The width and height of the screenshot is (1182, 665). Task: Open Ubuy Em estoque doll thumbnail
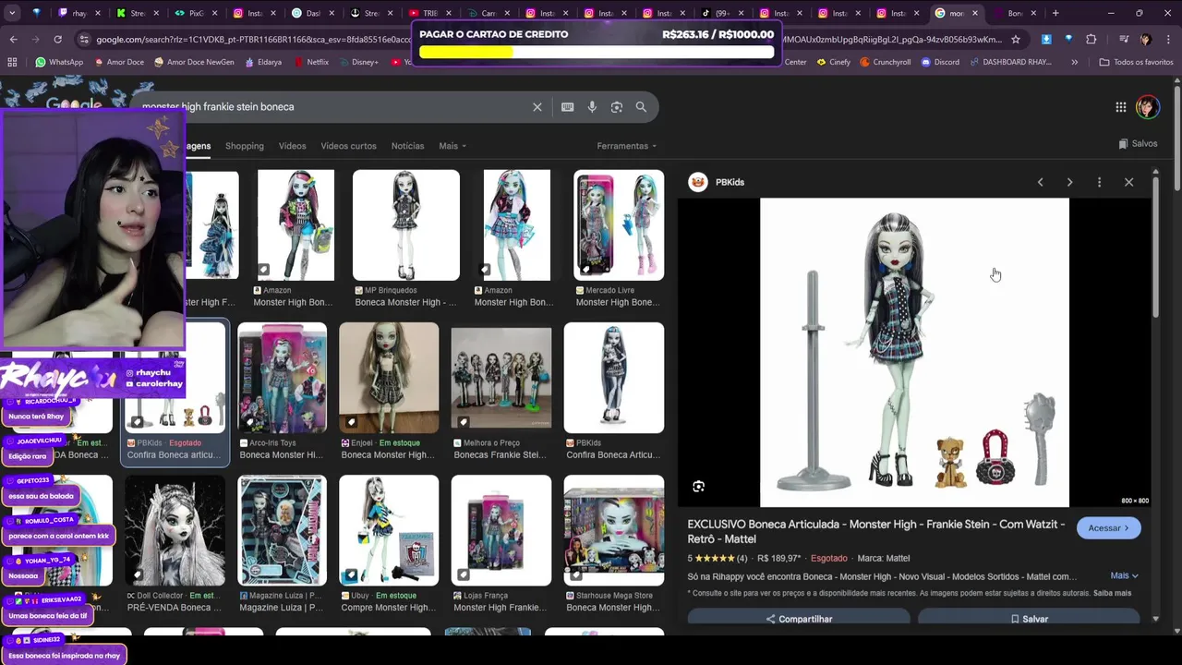(x=388, y=531)
